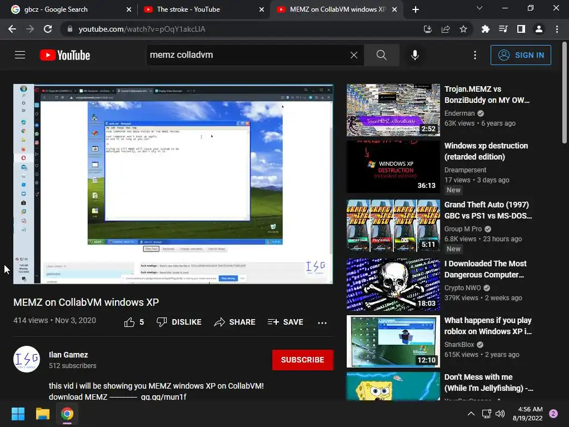Open Chrome three-dot menu
The image size is (569, 427).
tap(557, 29)
